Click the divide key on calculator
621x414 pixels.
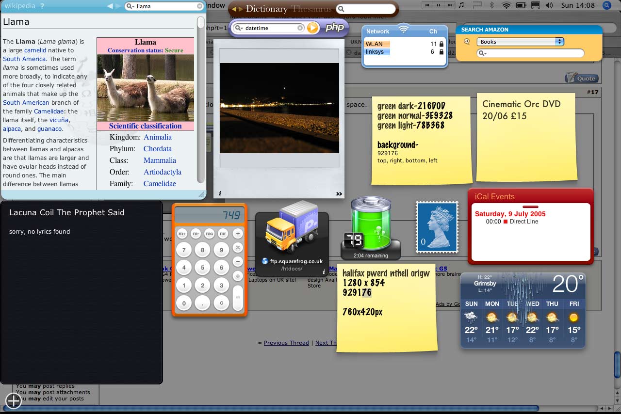238,234
